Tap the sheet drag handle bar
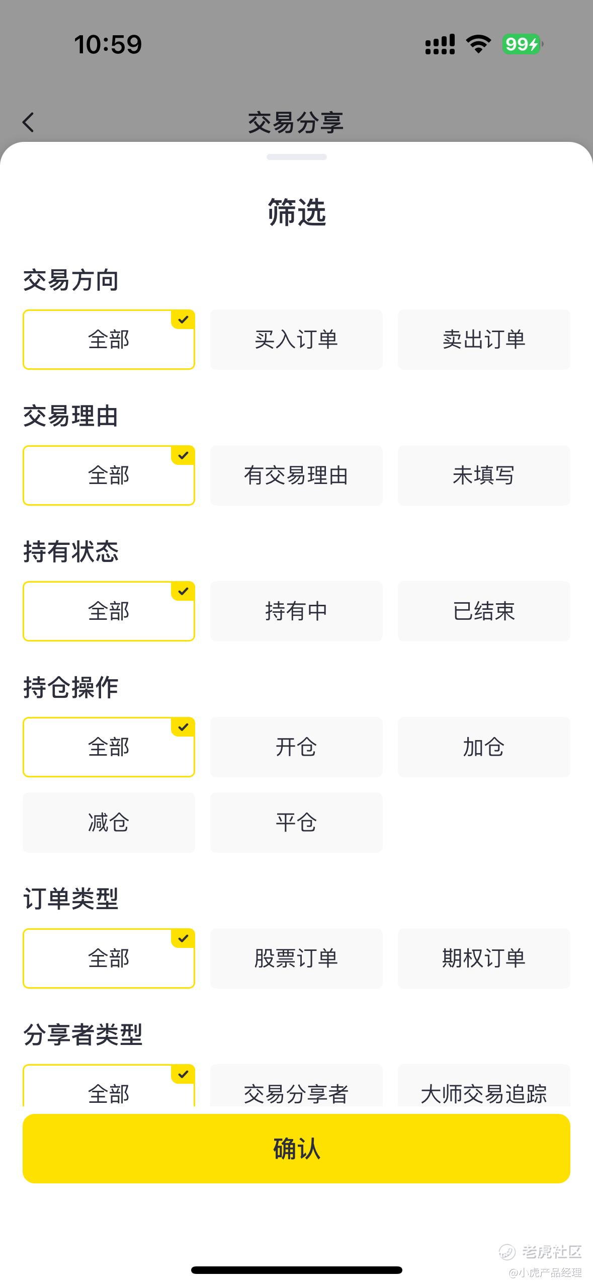593x1286 pixels. (x=297, y=157)
